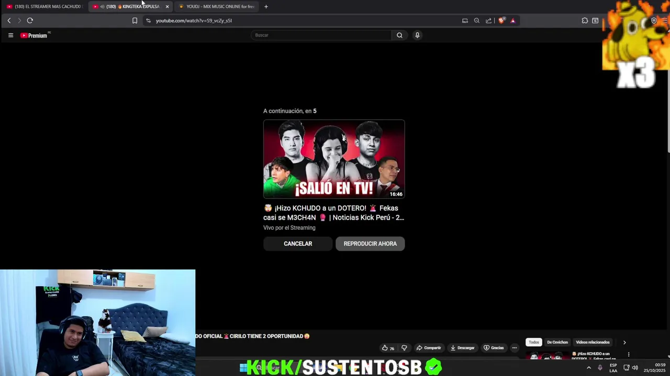Click the Compartir share button
The height and width of the screenshot is (376, 670).
pos(428,348)
